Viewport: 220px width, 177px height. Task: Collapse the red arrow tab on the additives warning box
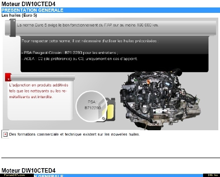[x=8, y=77]
